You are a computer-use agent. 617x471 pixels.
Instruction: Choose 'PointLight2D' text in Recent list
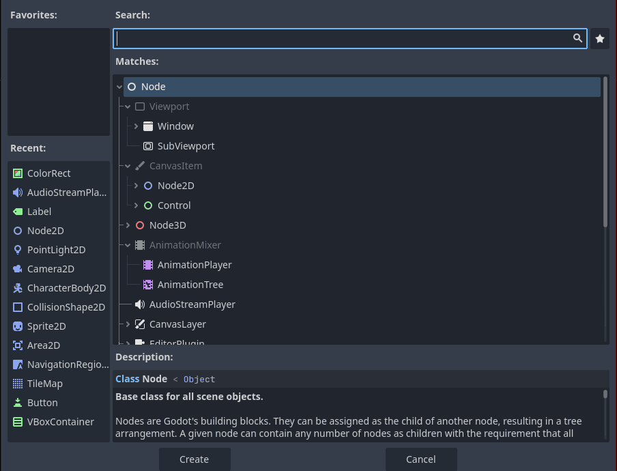point(56,250)
